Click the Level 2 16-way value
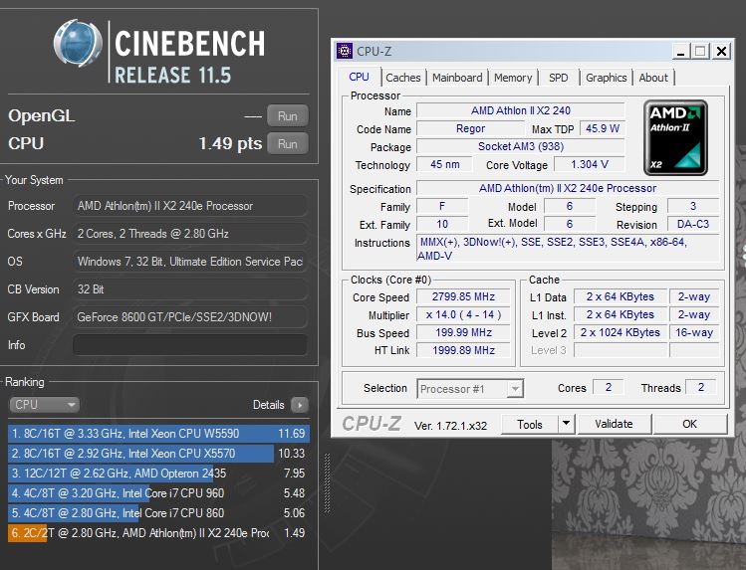Image resolution: width=746 pixels, height=570 pixels. 694,332
